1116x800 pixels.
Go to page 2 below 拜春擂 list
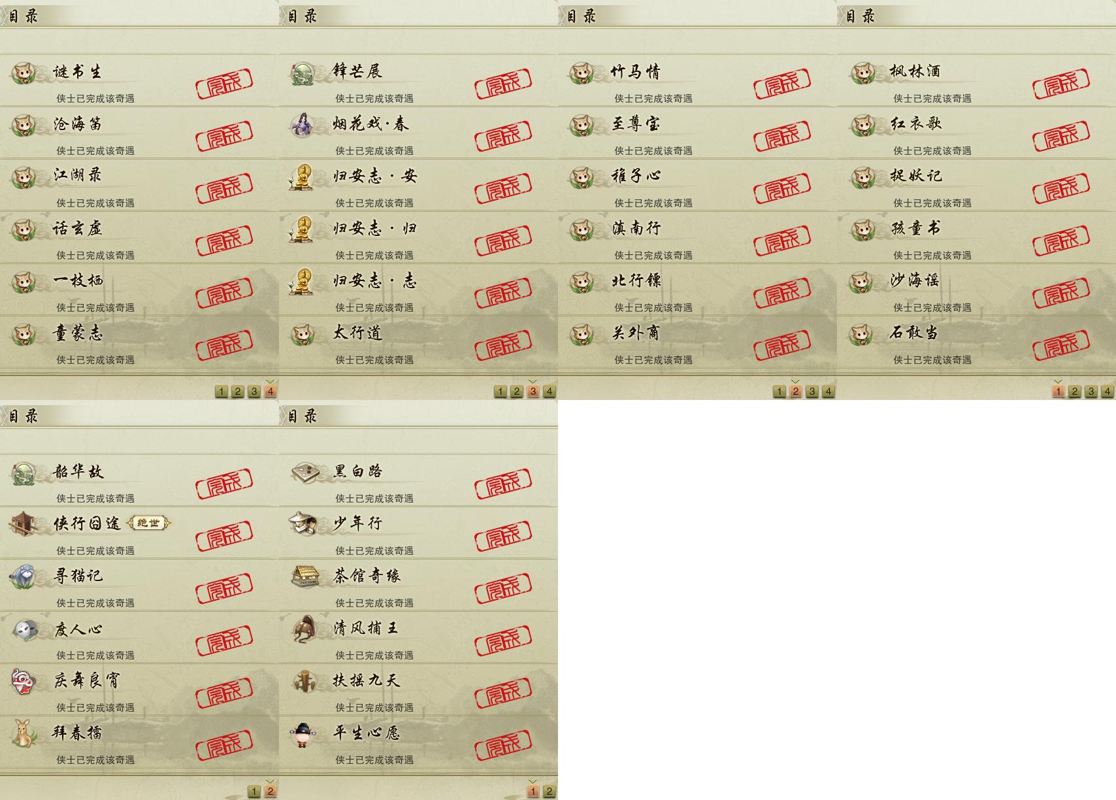coord(270,792)
